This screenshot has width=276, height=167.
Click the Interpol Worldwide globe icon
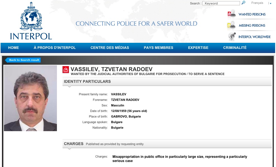(232, 37)
